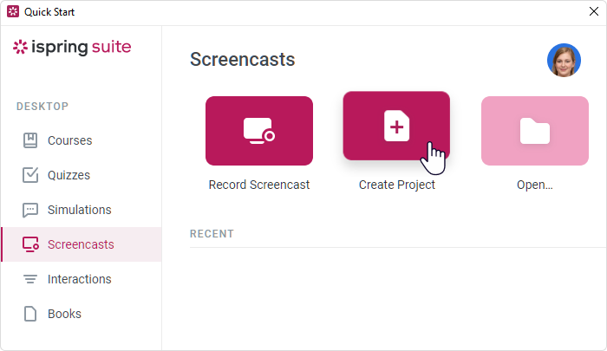Click the Simulations speech bubble icon
Screen dimensions: 607x351
point(30,210)
